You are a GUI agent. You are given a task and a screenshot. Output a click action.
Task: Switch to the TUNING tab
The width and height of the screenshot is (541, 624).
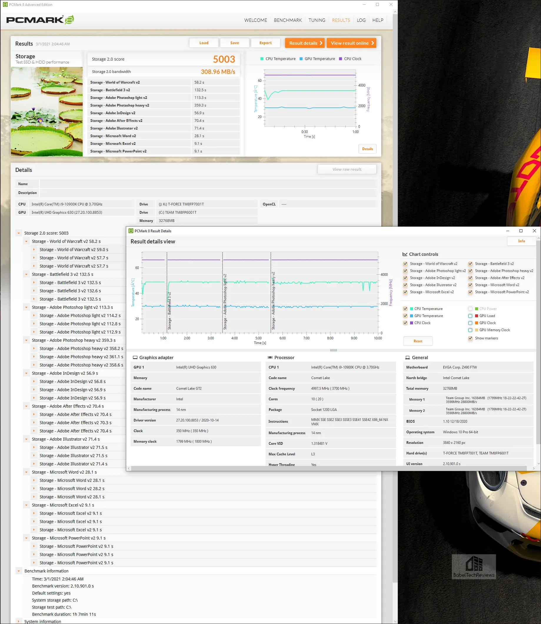pos(317,20)
